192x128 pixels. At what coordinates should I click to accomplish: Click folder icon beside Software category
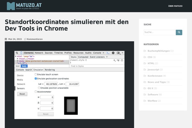(x=145, y=95)
